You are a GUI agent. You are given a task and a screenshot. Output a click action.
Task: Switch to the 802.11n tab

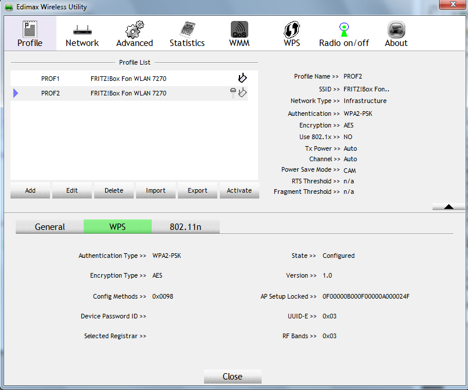tap(185, 226)
